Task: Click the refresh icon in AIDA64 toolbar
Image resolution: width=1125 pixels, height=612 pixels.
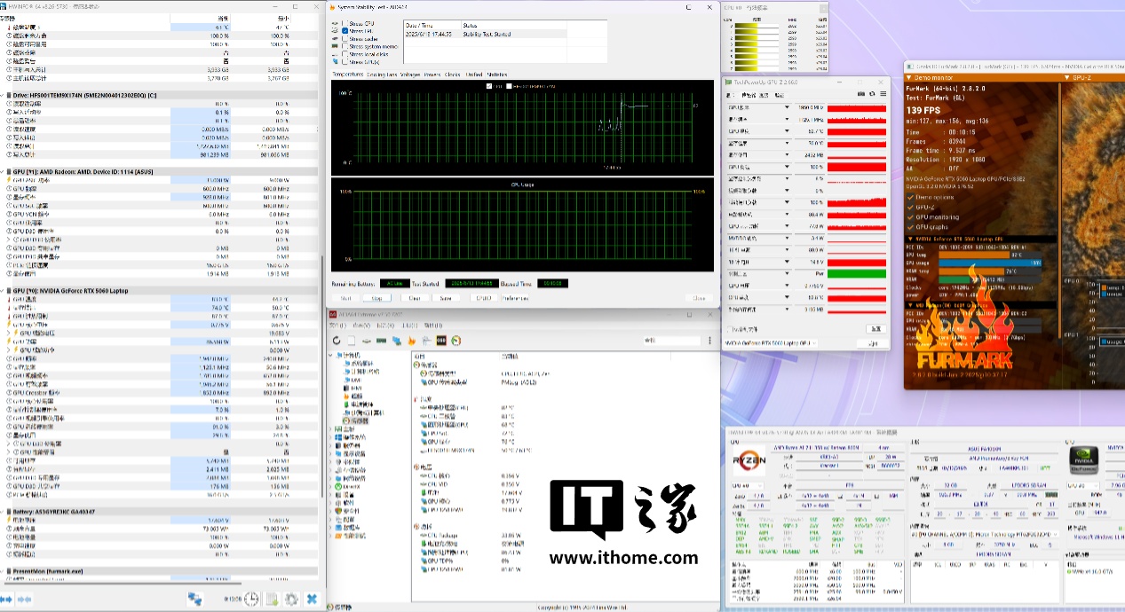Action: tap(337, 340)
